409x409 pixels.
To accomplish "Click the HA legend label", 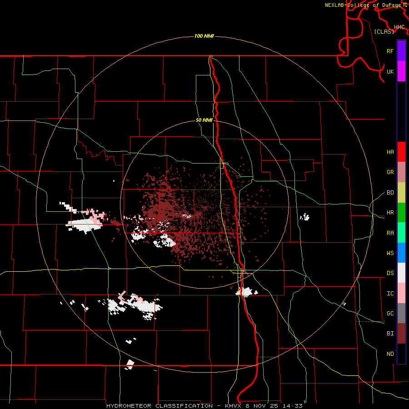I will tap(390, 152).
